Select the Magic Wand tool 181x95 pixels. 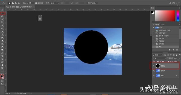tap(2, 19)
